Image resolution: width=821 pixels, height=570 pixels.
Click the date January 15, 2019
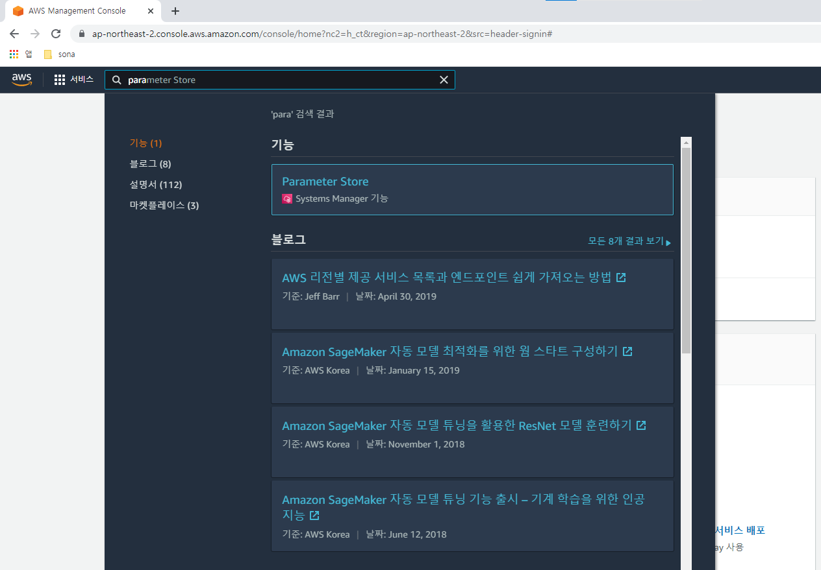423,371
